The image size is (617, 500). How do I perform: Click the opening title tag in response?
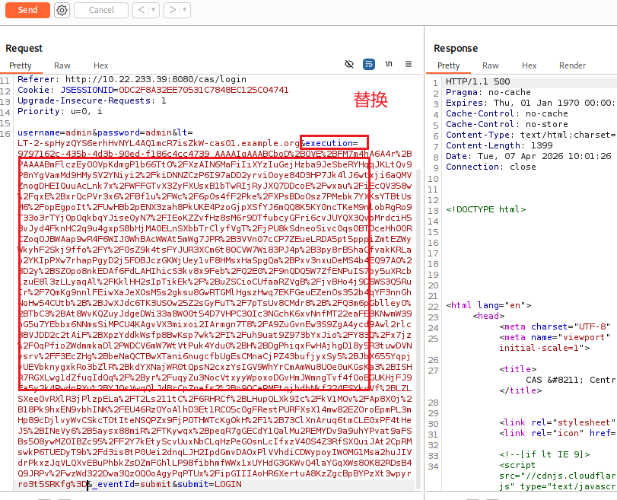click(x=518, y=369)
